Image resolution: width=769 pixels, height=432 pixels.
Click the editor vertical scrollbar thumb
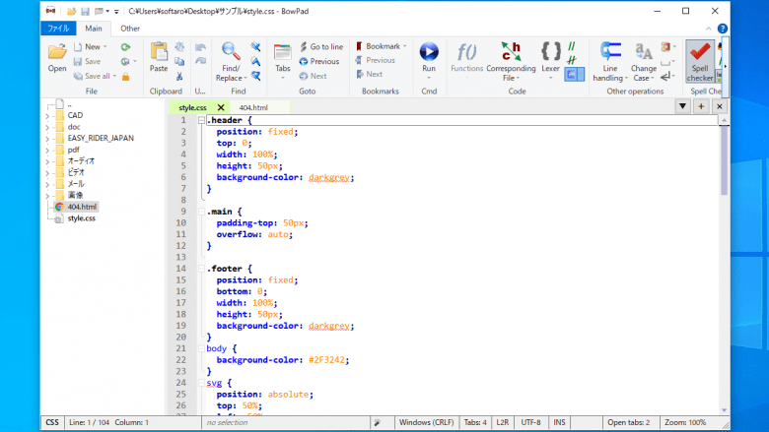(x=724, y=160)
